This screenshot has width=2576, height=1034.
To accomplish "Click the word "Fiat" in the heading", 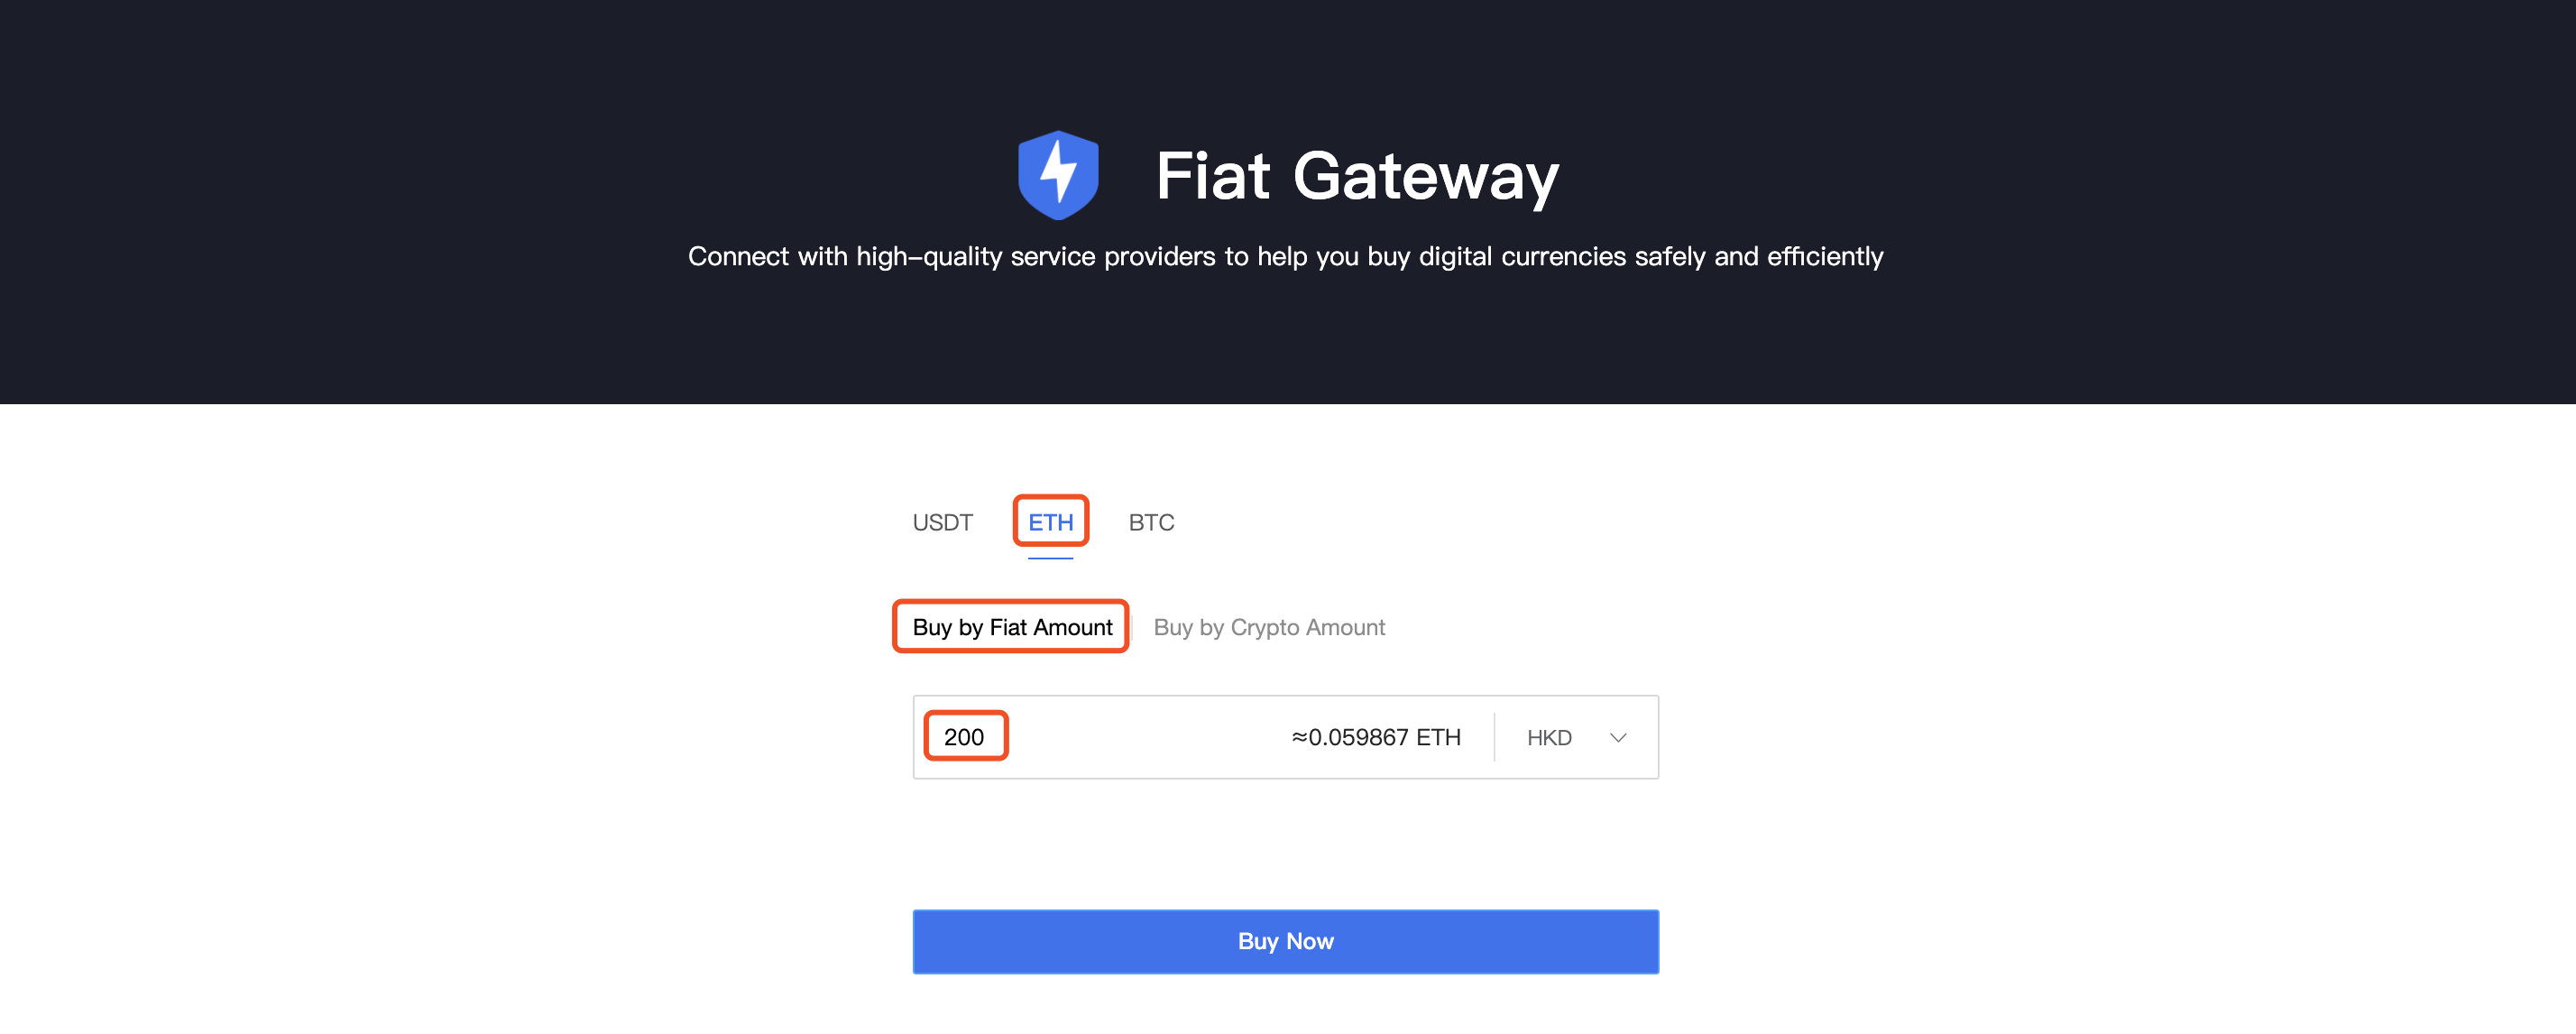I will (x=1212, y=176).
